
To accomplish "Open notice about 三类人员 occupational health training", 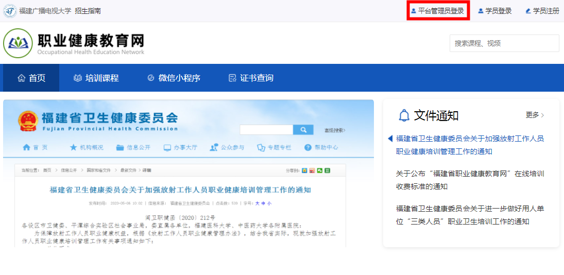I will [x=469, y=215].
